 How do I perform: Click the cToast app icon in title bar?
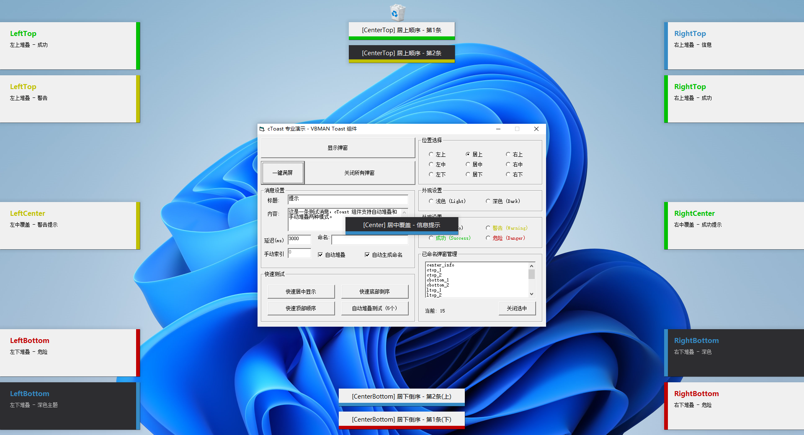(x=262, y=129)
